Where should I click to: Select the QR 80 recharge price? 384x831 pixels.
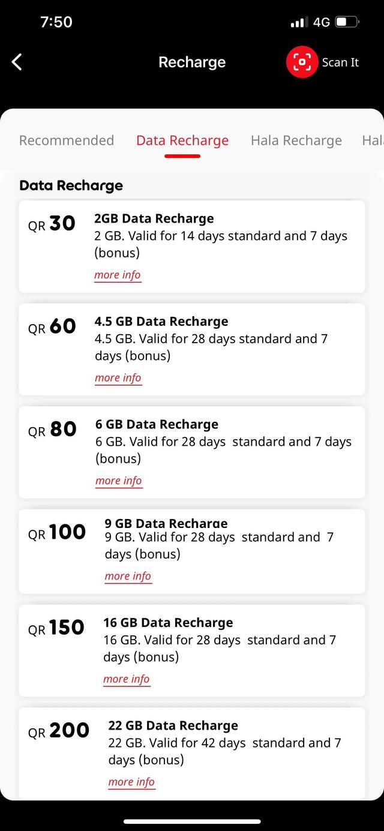[x=52, y=430]
